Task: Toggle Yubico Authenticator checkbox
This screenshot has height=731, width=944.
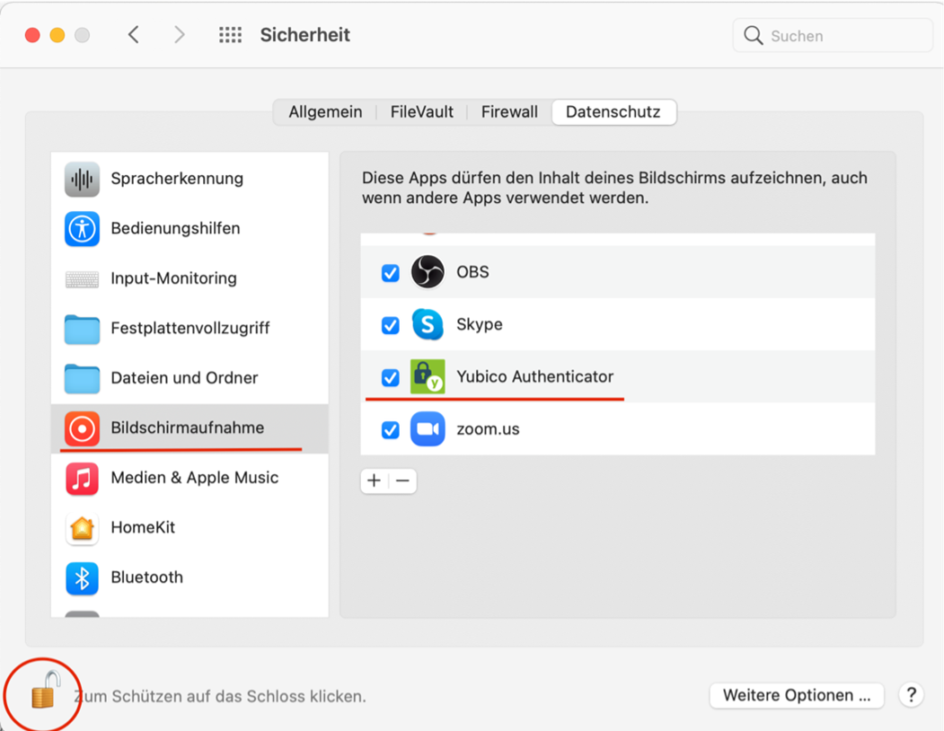Action: pos(391,377)
